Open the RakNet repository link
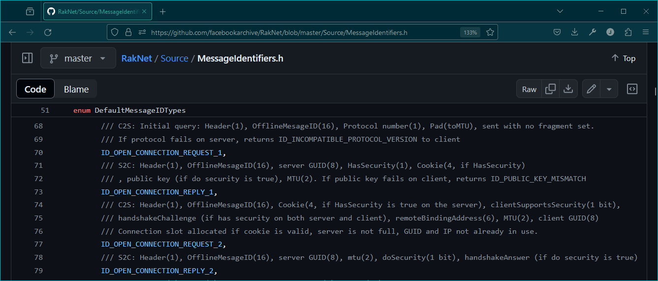Viewport: 658px width, 281px height. point(136,58)
